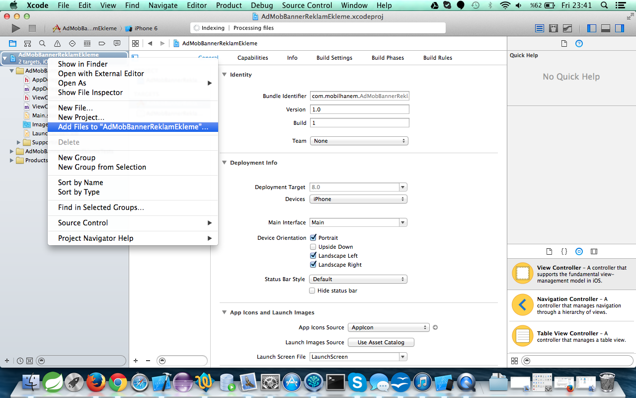Viewport: 636px width, 398px height.
Task: Open the Main Interface combo box
Action: (x=358, y=222)
